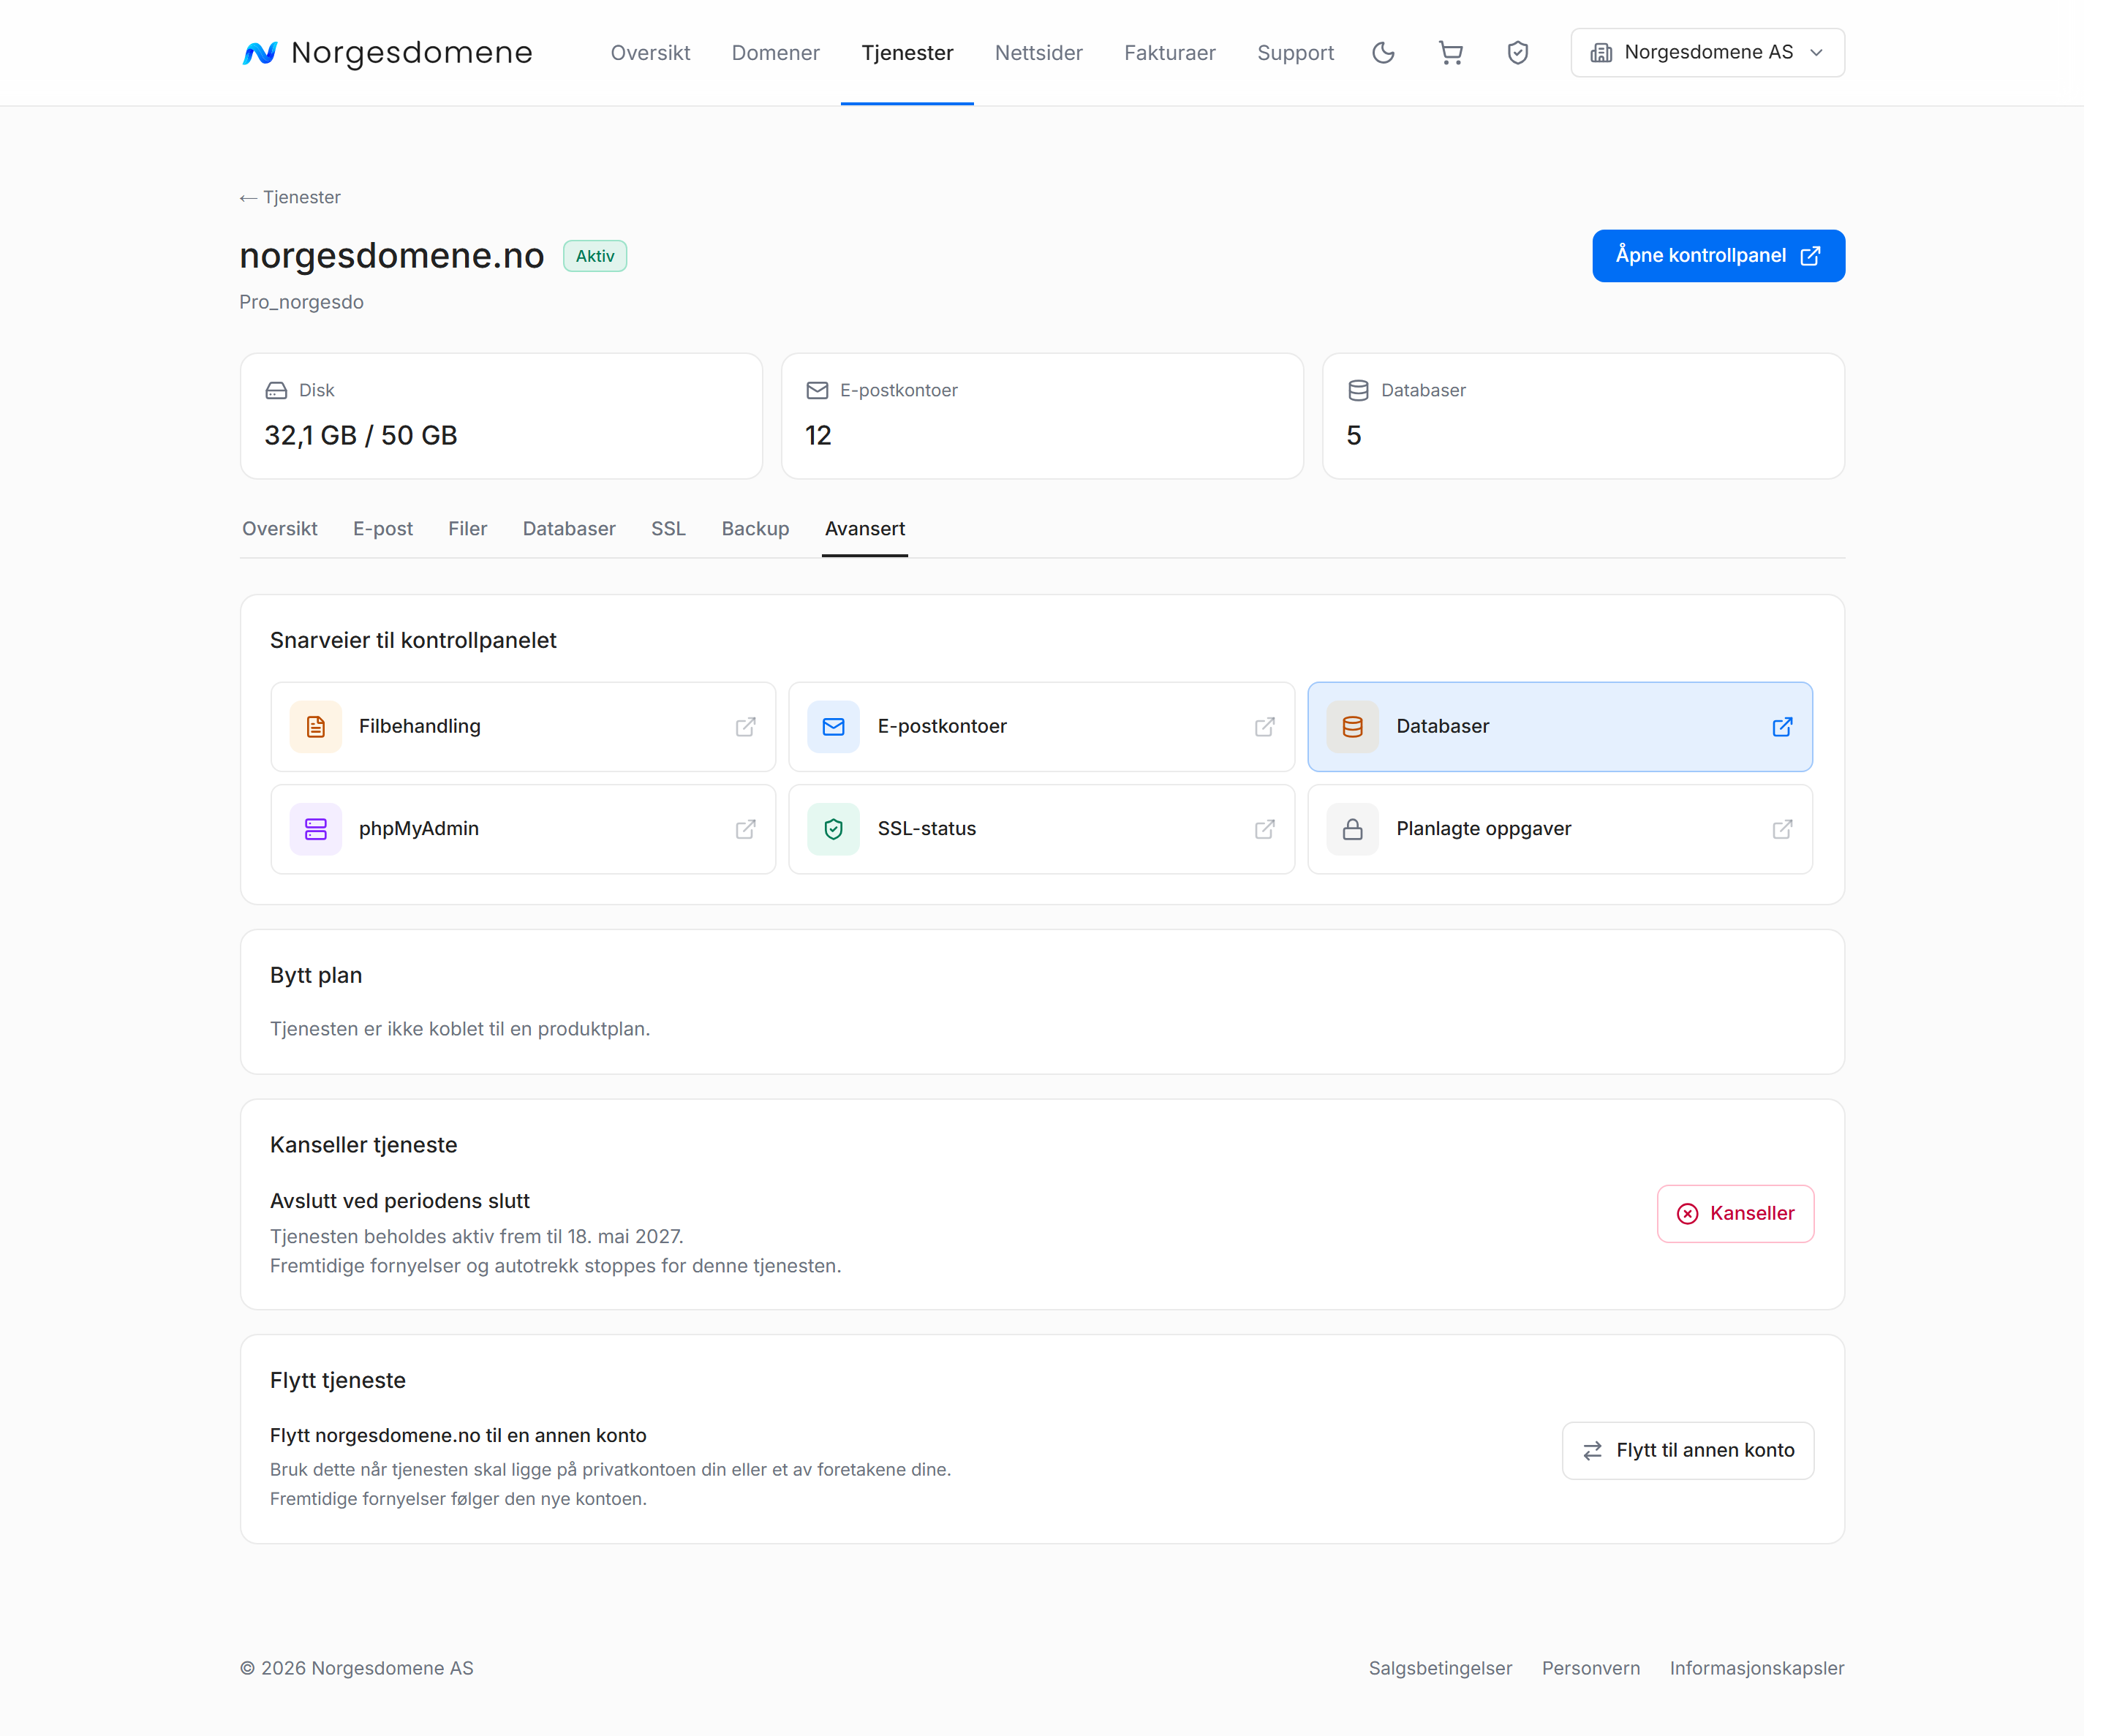Click the disk usage value 32,1 GB / 50 GB
The width and height of the screenshot is (2106, 1736).
360,435
